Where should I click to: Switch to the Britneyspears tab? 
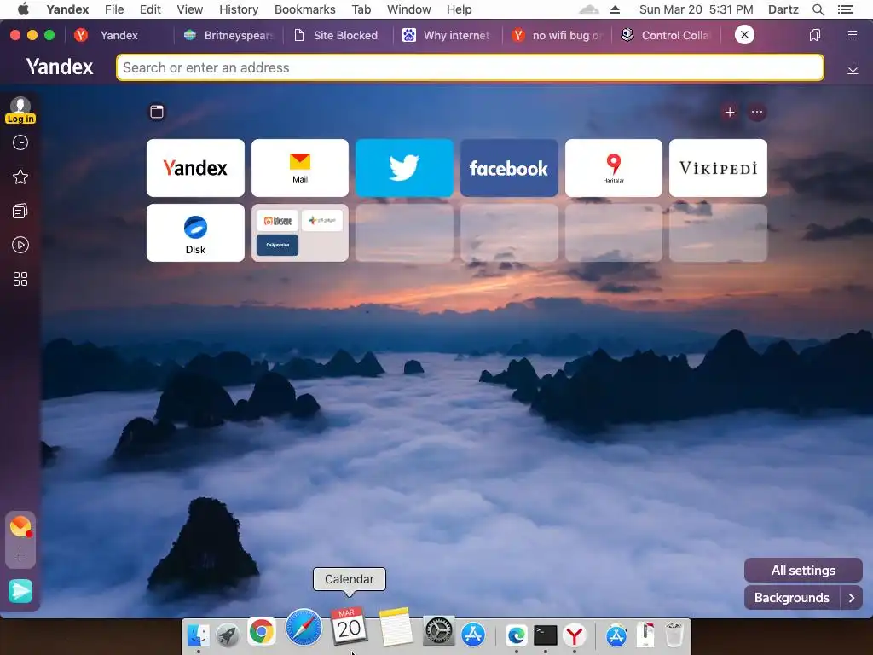228,35
